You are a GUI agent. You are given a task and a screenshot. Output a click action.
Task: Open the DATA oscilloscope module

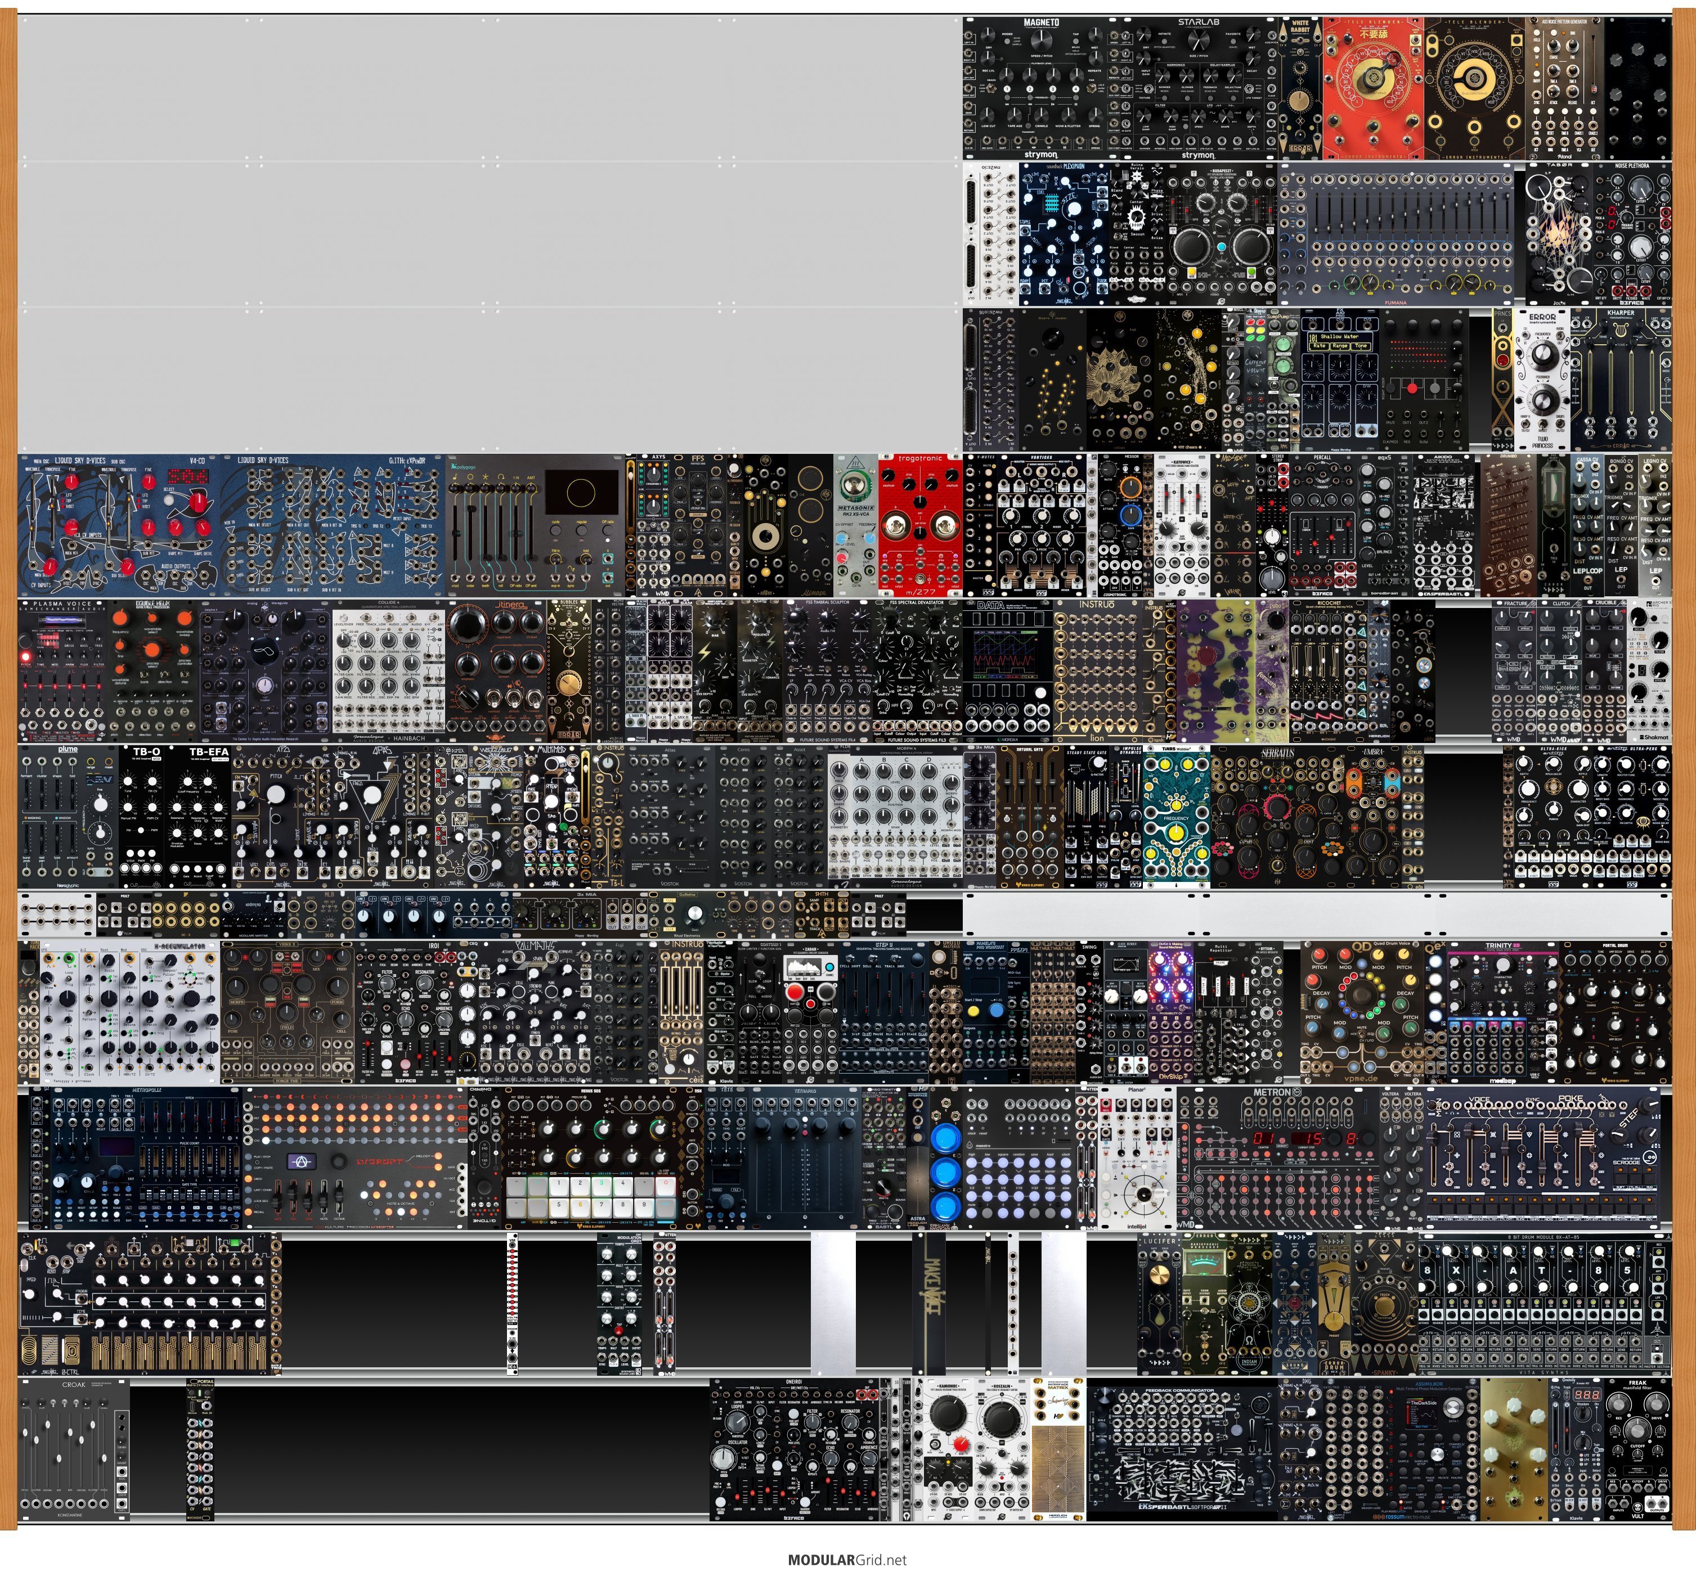click(1008, 670)
